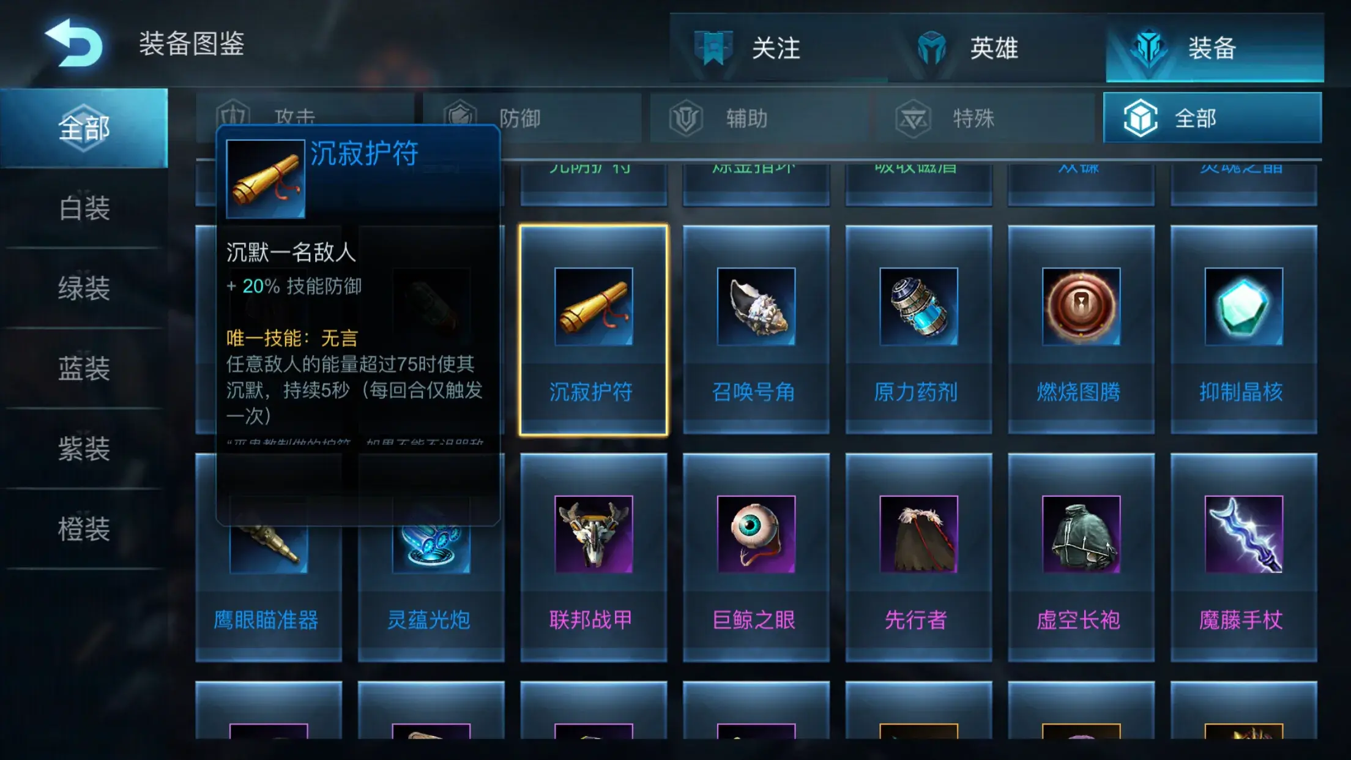The image size is (1351, 760).
Task: Show only 橙装 in the sidebar
Action: tap(84, 529)
